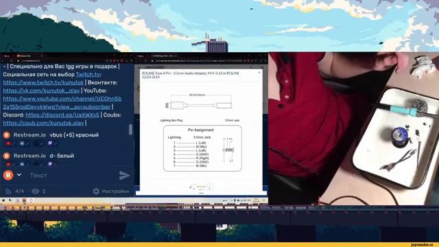
Task: Click the viewers eye icon
Action: [35, 191]
